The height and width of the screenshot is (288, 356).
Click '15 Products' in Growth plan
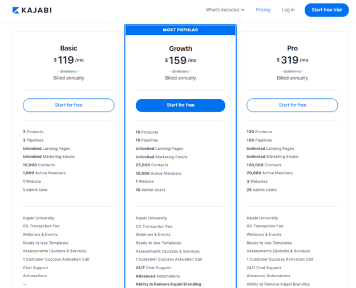click(147, 132)
